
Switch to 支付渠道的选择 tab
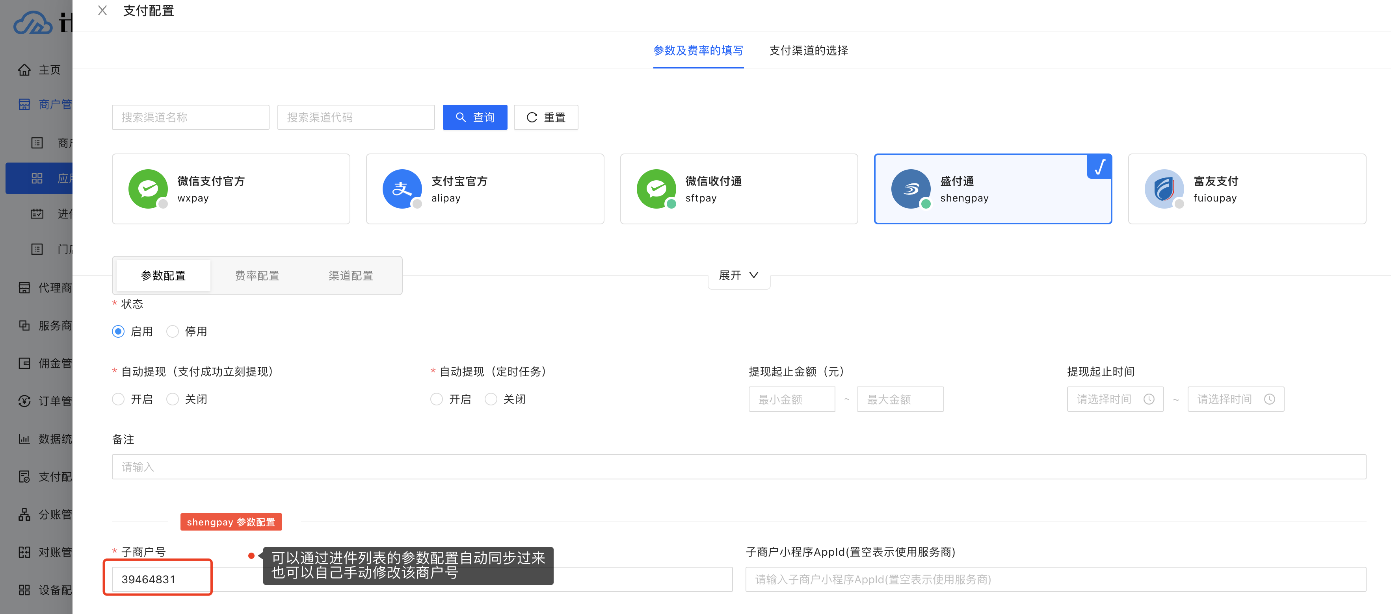[808, 51]
